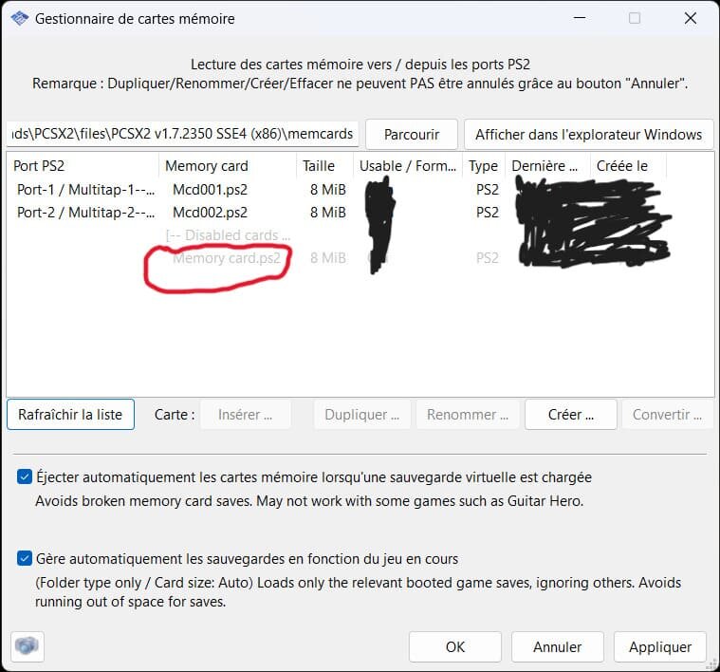Image resolution: width=720 pixels, height=672 pixels.
Task: Click 'Rafraîchir la liste' button
Action: point(70,415)
